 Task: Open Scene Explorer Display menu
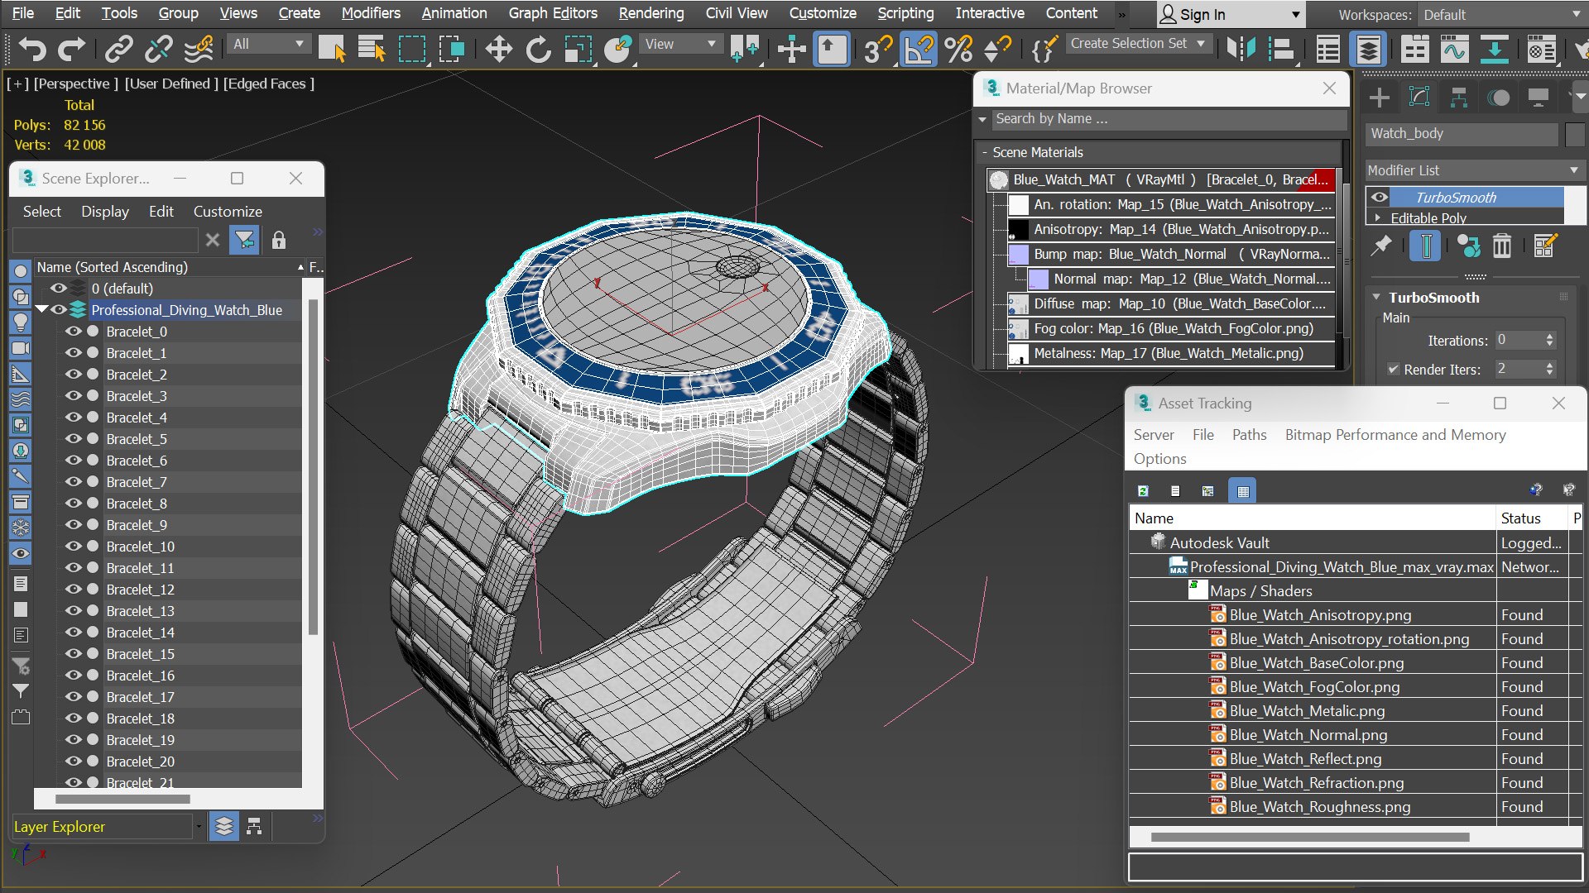[105, 212]
